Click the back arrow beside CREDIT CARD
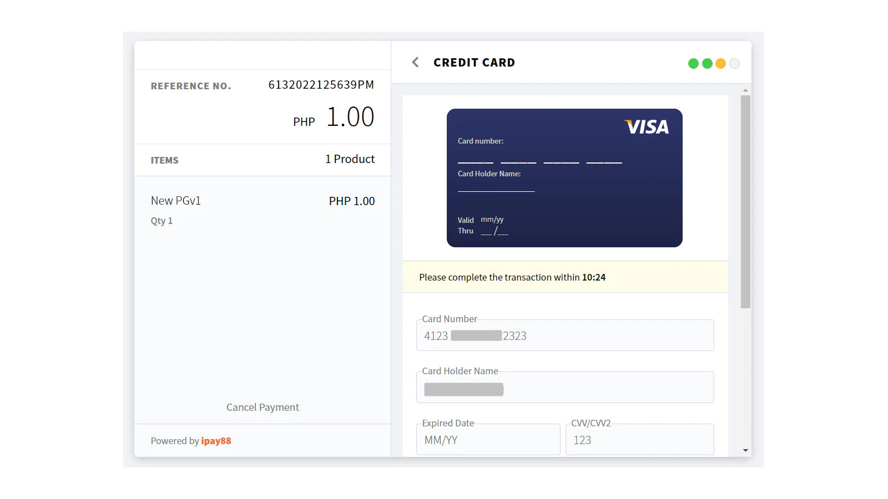Viewport: 888px width, 499px height. [x=415, y=62]
